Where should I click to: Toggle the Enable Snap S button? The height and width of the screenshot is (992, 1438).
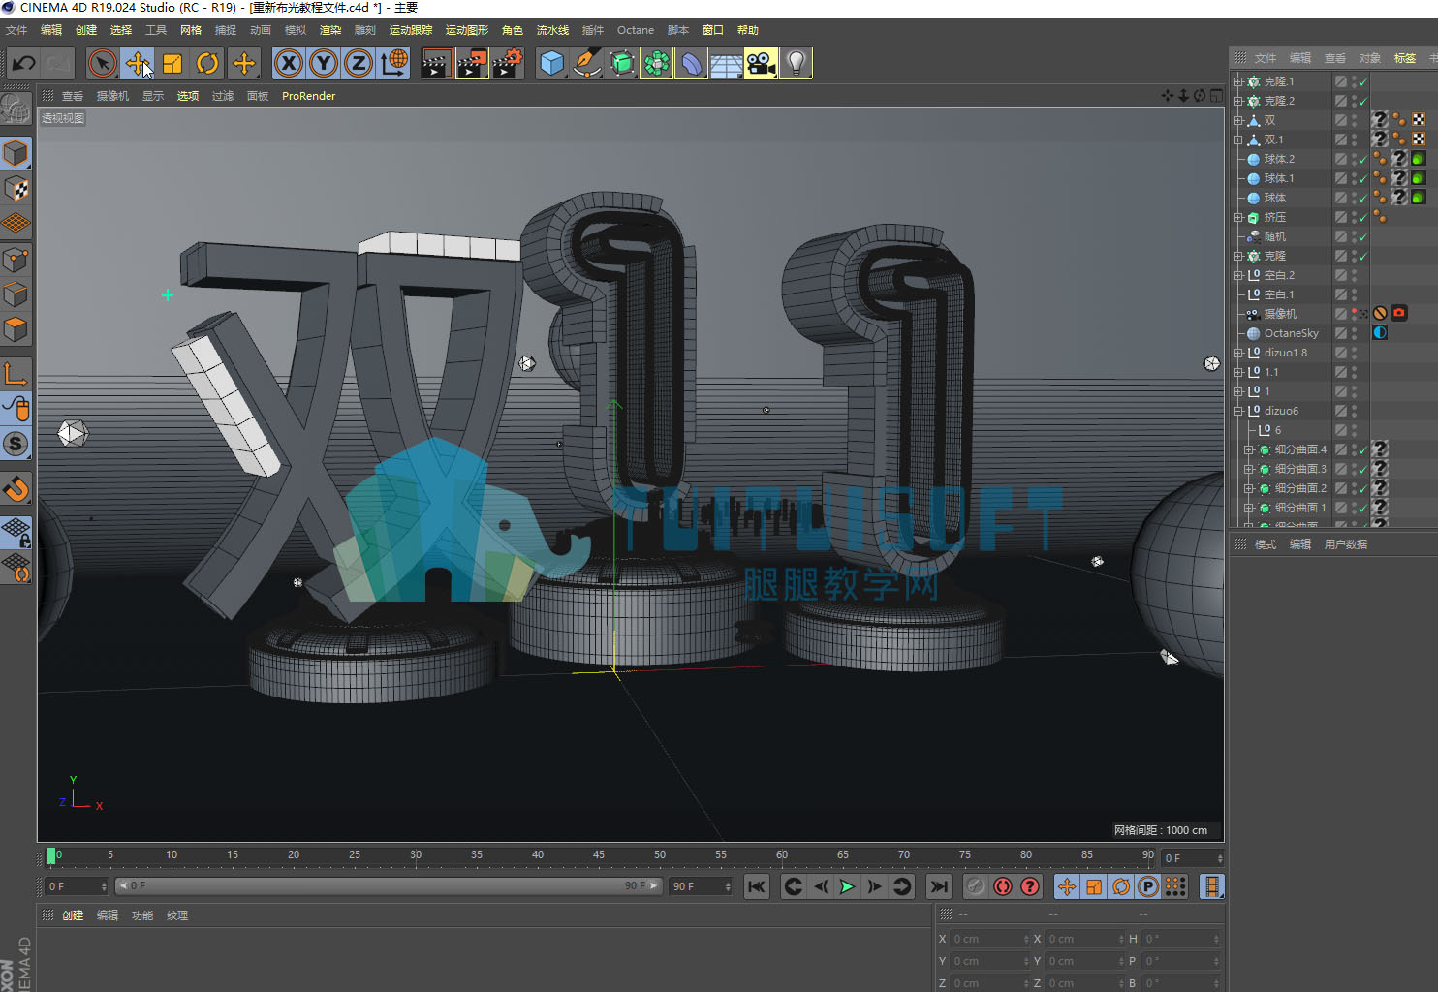[x=16, y=444]
